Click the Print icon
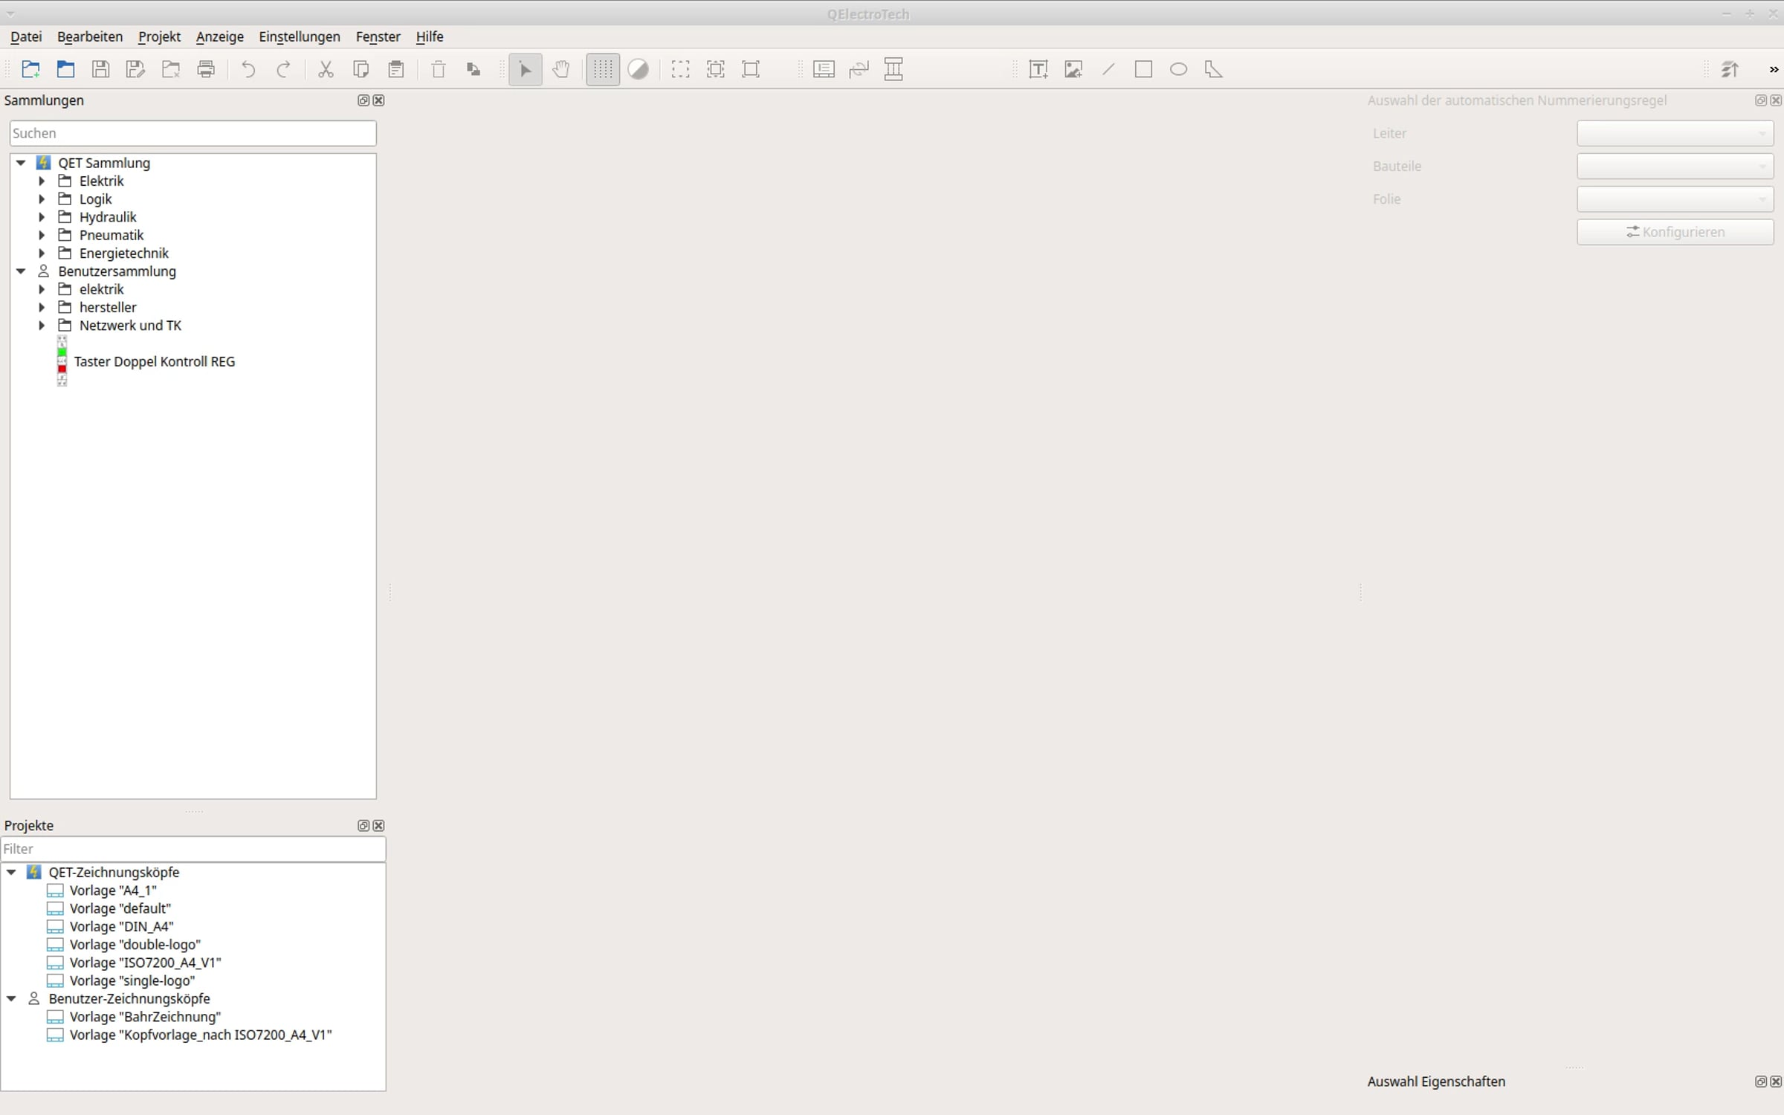 206,69
